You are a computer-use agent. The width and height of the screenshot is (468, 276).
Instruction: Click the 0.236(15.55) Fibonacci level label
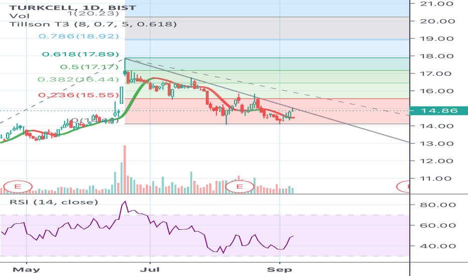[78, 95]
